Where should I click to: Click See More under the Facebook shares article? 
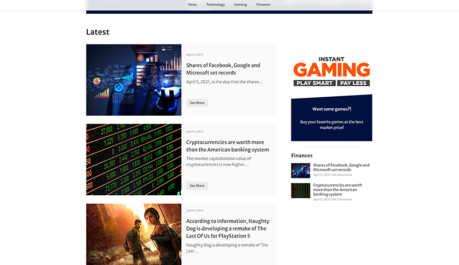tap(197, 103)
